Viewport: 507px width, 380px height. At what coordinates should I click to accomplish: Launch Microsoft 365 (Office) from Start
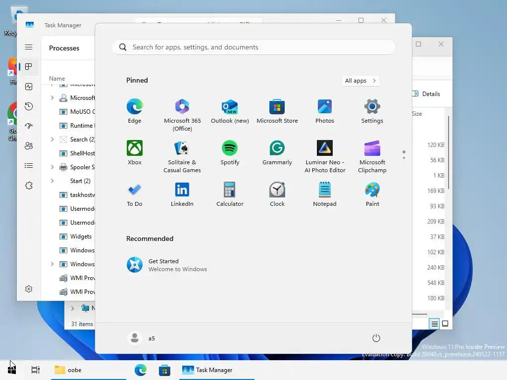click(x=182, y=115)
